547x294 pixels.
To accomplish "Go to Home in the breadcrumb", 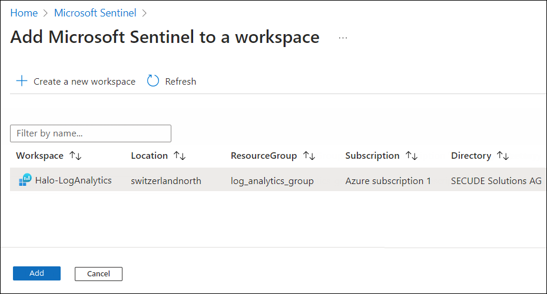I will pos(24,12).
